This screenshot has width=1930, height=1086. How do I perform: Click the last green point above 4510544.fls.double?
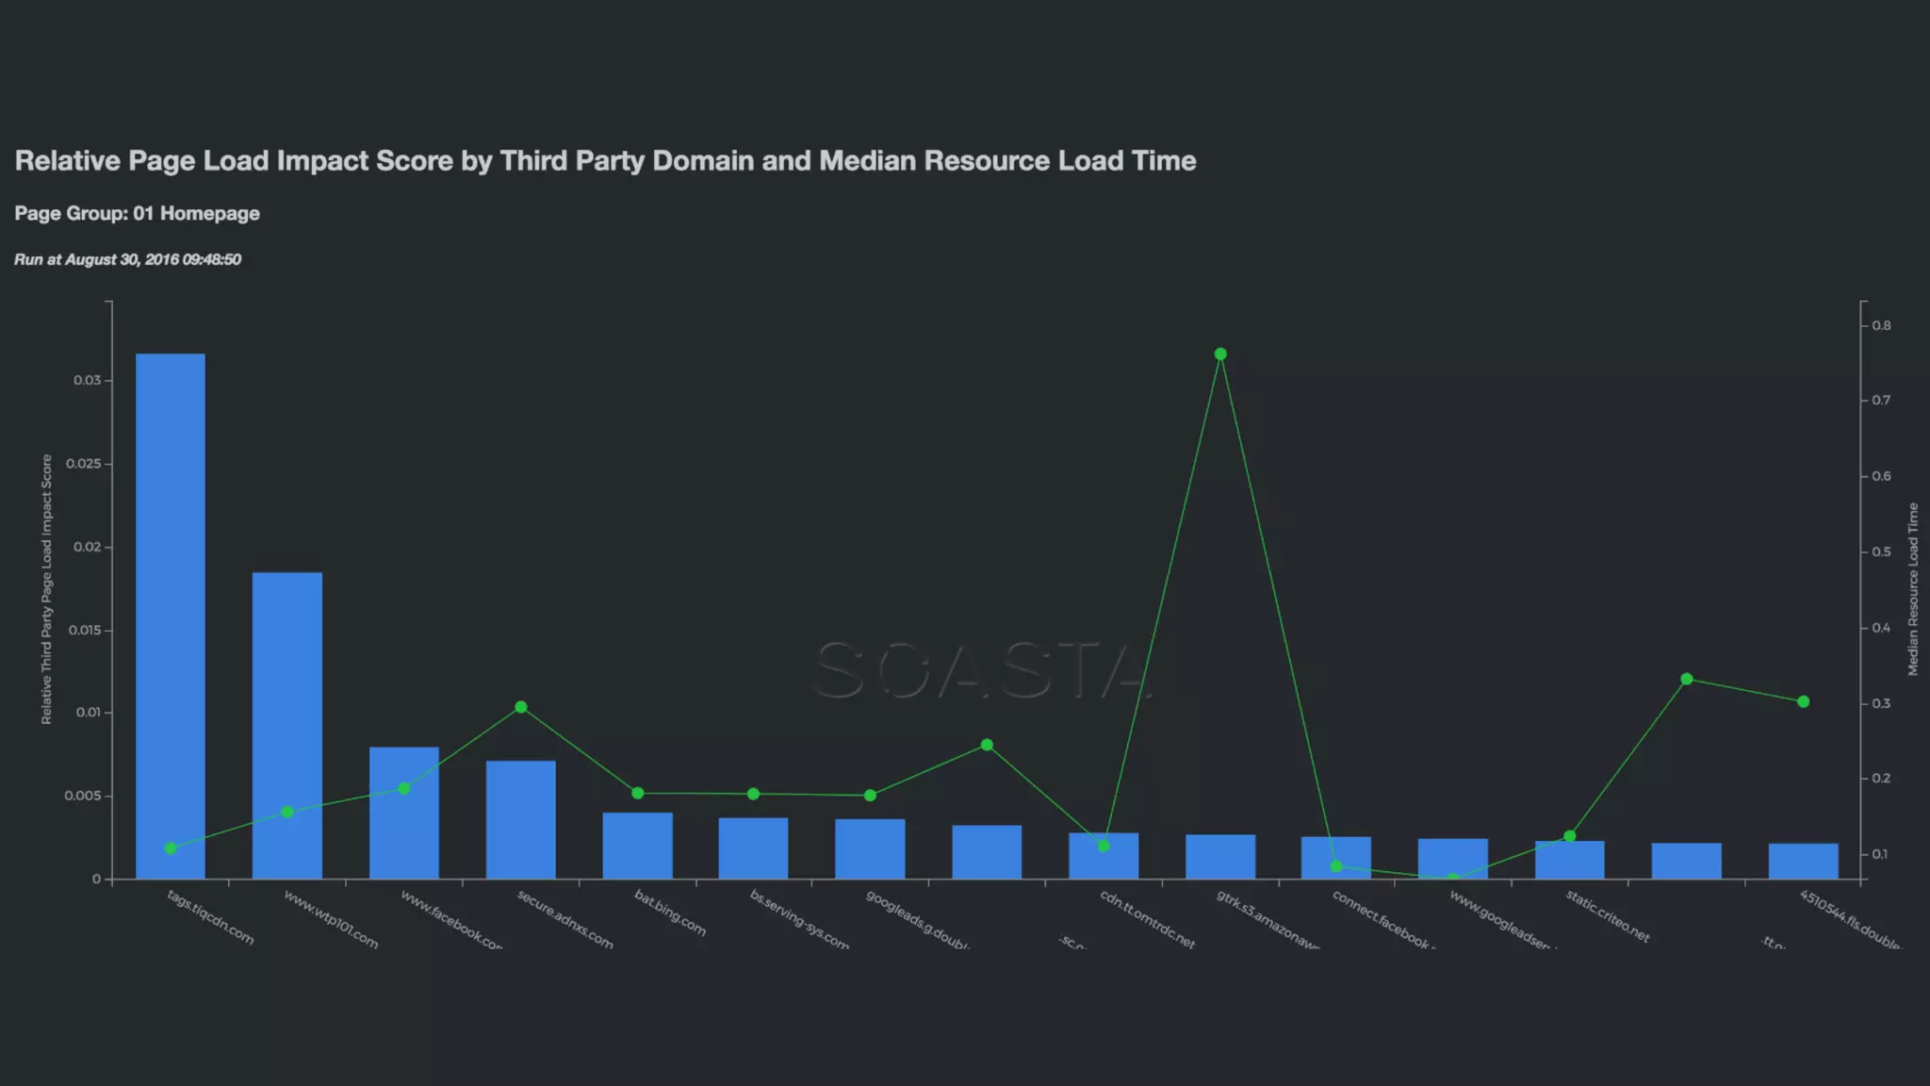click(x=1803, y=701)
